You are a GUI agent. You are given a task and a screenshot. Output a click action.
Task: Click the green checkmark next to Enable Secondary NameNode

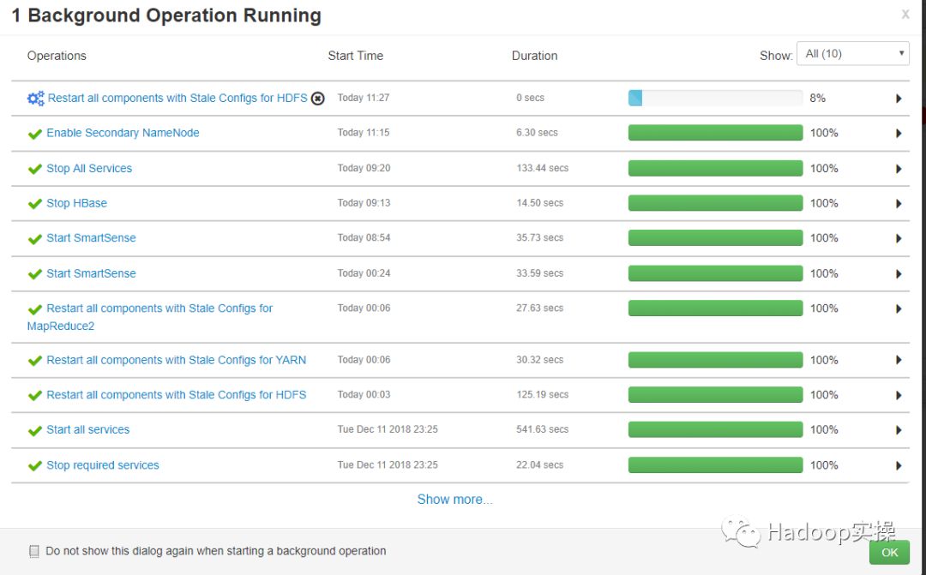click(35, 134)
